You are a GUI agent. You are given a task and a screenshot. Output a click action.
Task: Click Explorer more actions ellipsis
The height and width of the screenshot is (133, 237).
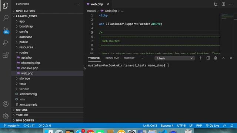pyautogui.click(x=77, y=4)
